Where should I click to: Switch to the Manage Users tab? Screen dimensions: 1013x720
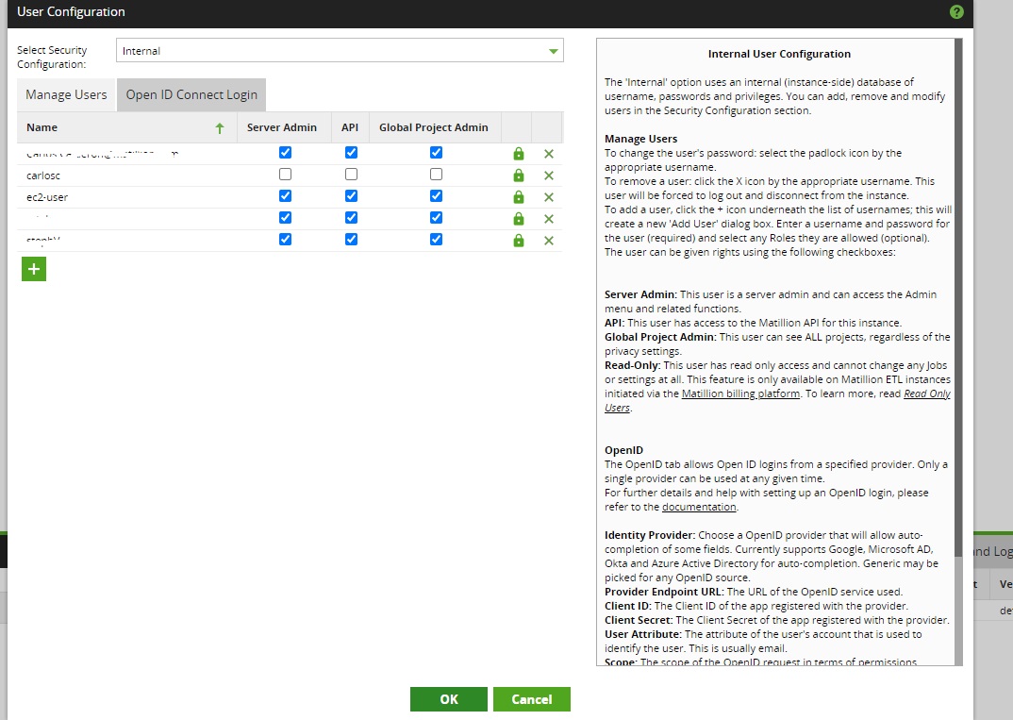[67, 95]
